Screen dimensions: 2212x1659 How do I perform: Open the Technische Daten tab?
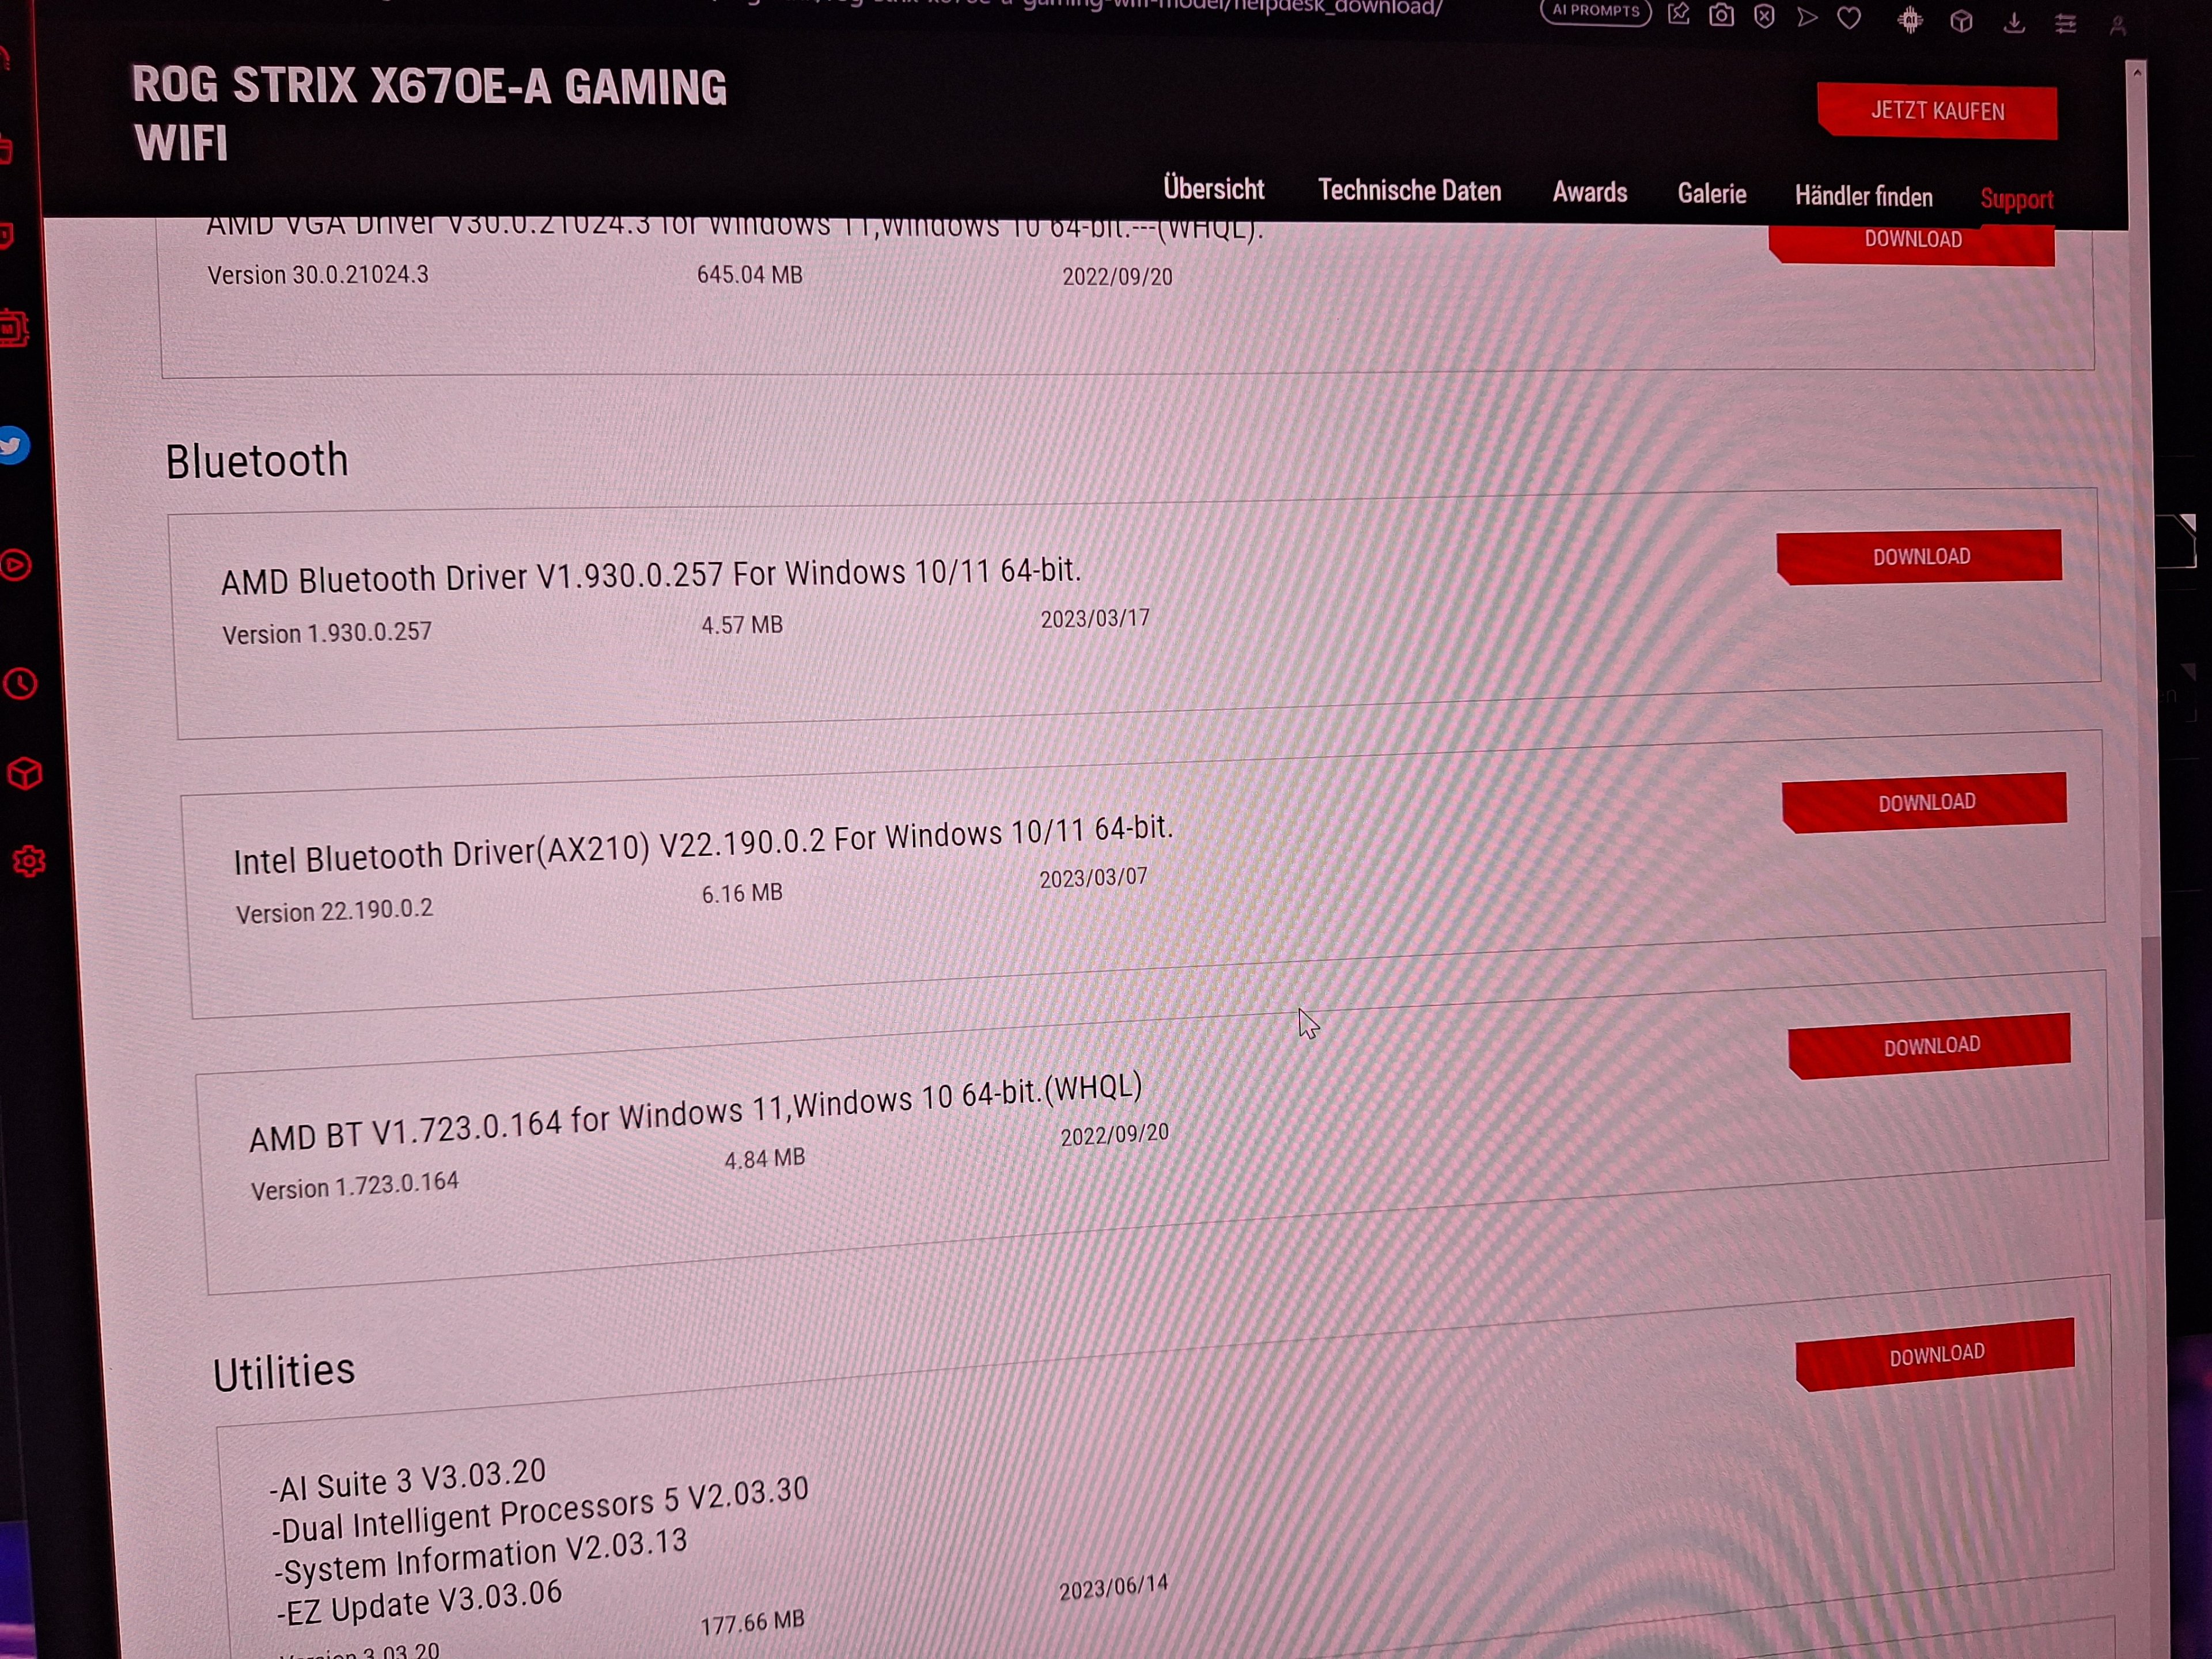pos(1409,191)
